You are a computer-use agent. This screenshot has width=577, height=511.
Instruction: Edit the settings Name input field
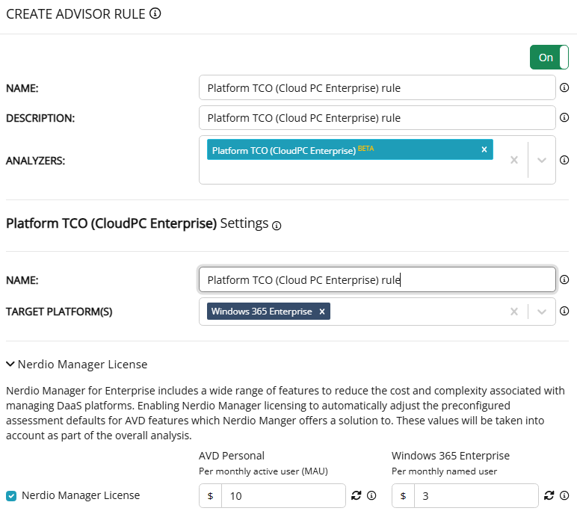[377, 279]
